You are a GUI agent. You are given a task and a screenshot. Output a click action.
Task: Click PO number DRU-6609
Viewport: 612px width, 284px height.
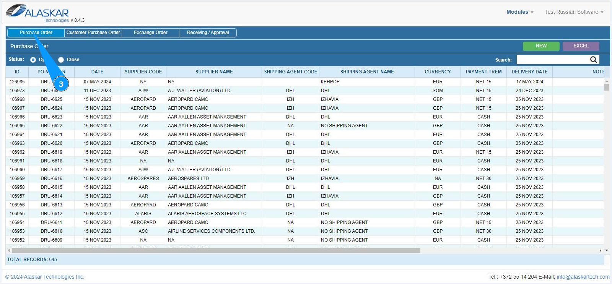point(51,240)
